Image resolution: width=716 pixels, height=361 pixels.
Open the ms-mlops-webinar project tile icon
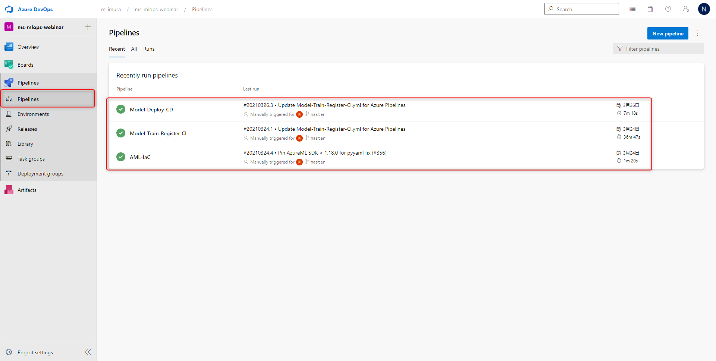(9, 27)
